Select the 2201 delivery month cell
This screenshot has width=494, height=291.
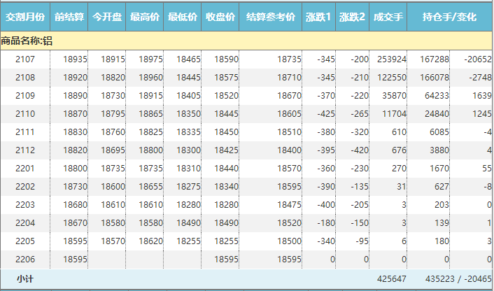click(x=25, y=169)
